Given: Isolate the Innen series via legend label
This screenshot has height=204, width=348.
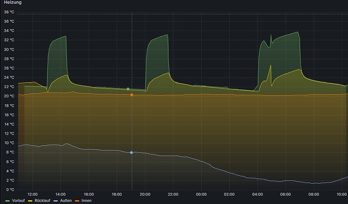Looking at the screenshot, I should point(86,201).
